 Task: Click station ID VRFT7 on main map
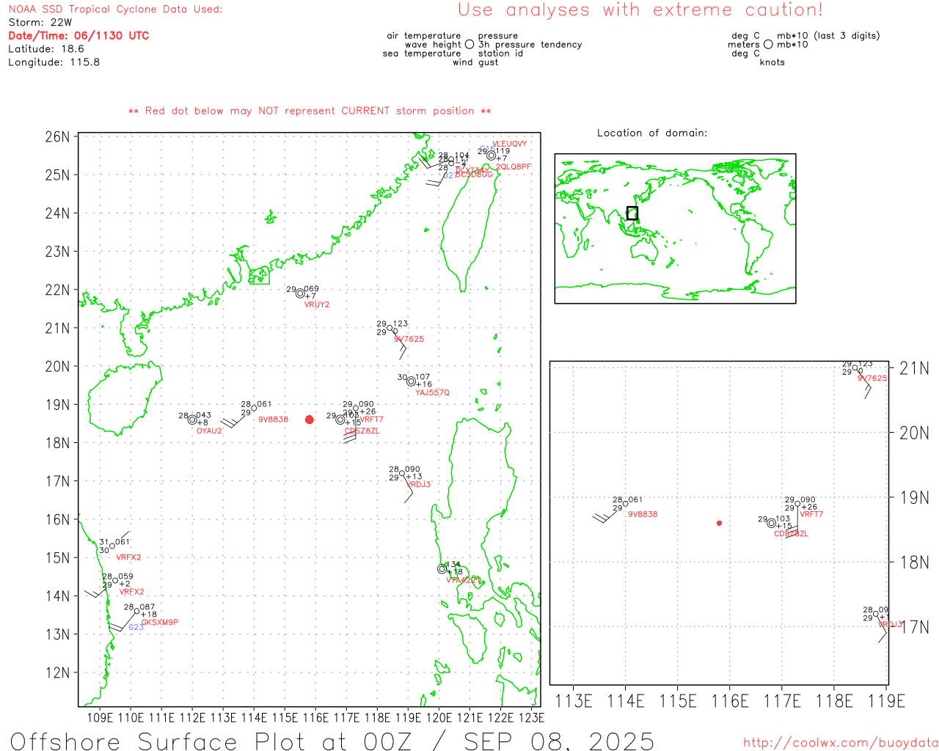pos(372,420)
